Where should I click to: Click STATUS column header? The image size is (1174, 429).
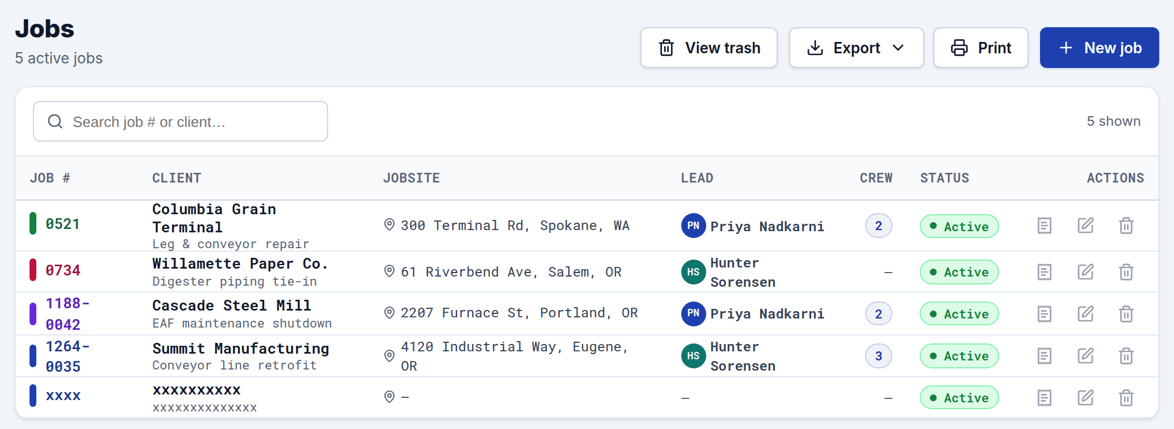click(945, 178)
